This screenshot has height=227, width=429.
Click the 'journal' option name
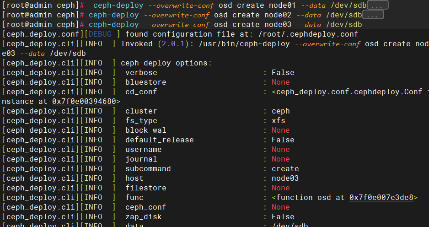(x=141, y=159)
